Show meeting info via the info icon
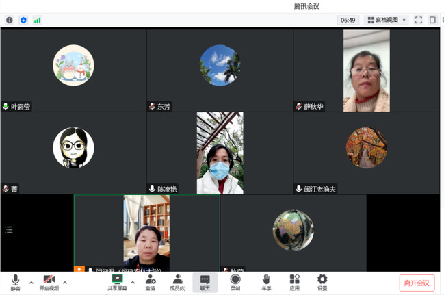The width and height of the screenshot is (444, 295). 10,21
